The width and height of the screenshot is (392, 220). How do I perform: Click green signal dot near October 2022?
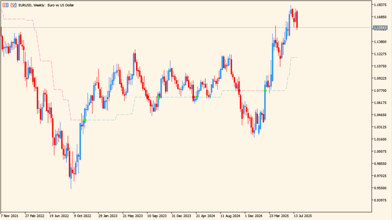tap(85, 120)
